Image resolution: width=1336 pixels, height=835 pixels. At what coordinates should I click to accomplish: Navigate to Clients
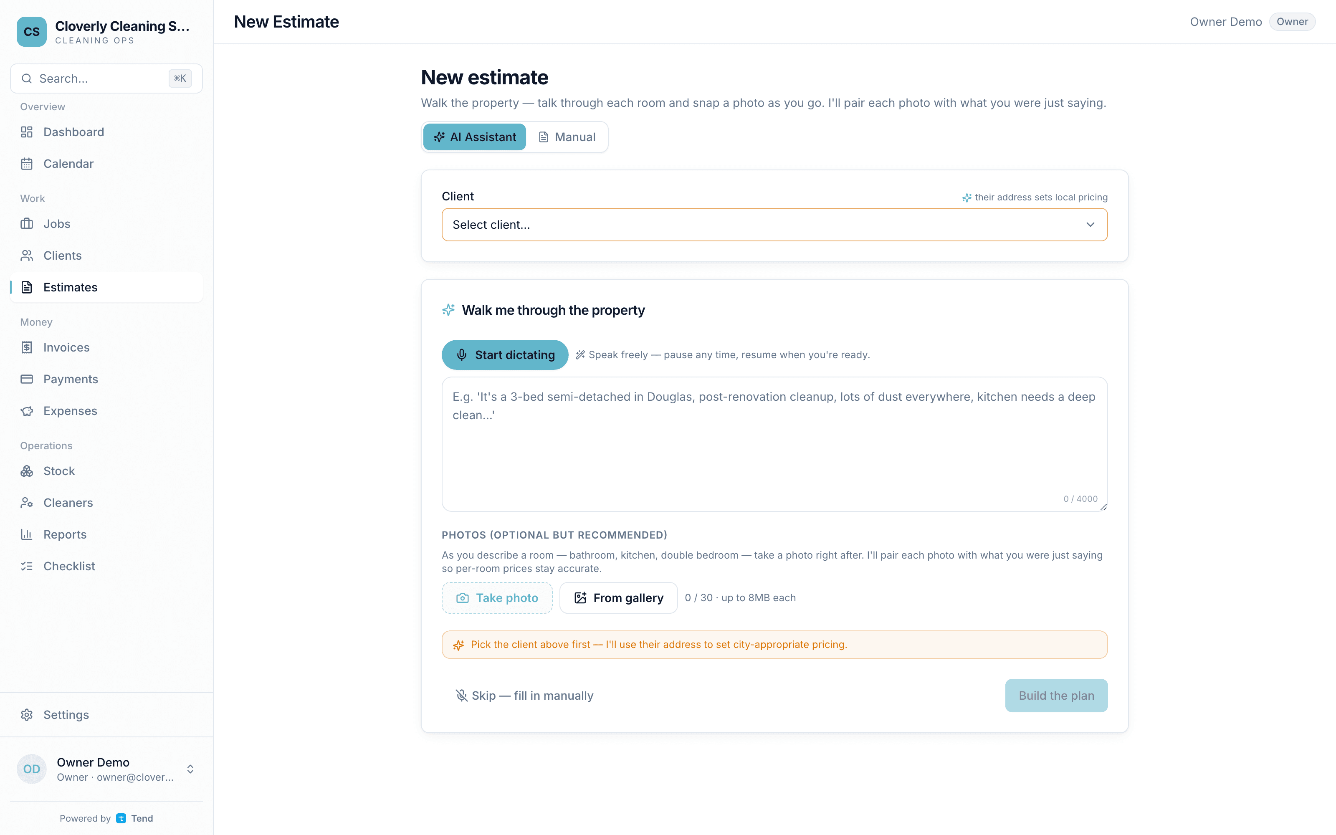click(106, 255)
